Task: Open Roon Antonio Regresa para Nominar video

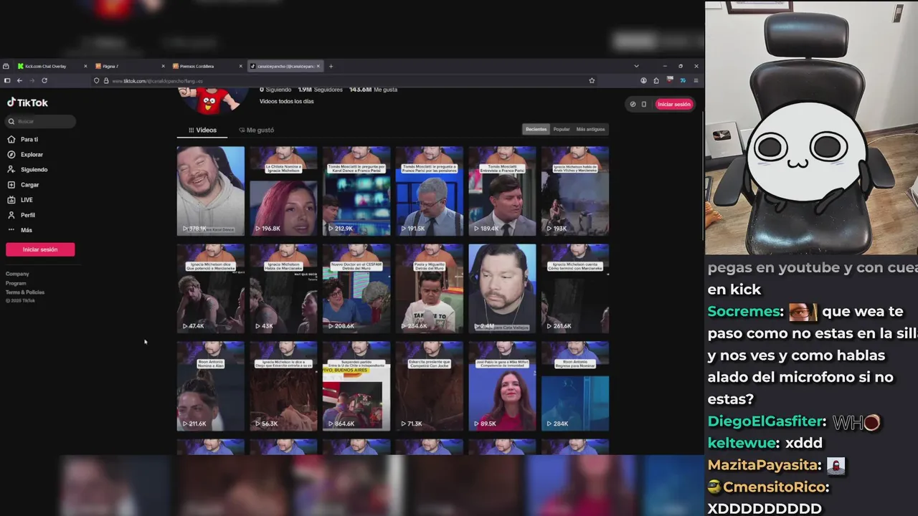Action: point(574,386)
